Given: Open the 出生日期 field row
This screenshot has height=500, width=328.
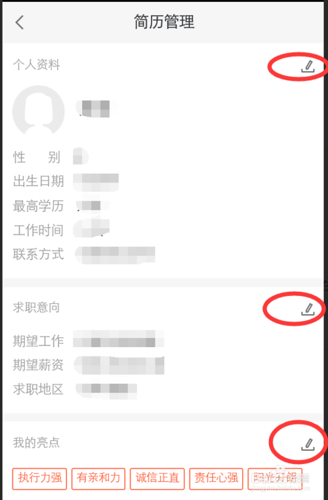Looking at the screenshot, I should [x=163, y=181].
